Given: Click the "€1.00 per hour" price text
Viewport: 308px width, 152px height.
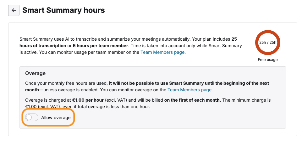Looking at the screenshot, I should [88, 100].
